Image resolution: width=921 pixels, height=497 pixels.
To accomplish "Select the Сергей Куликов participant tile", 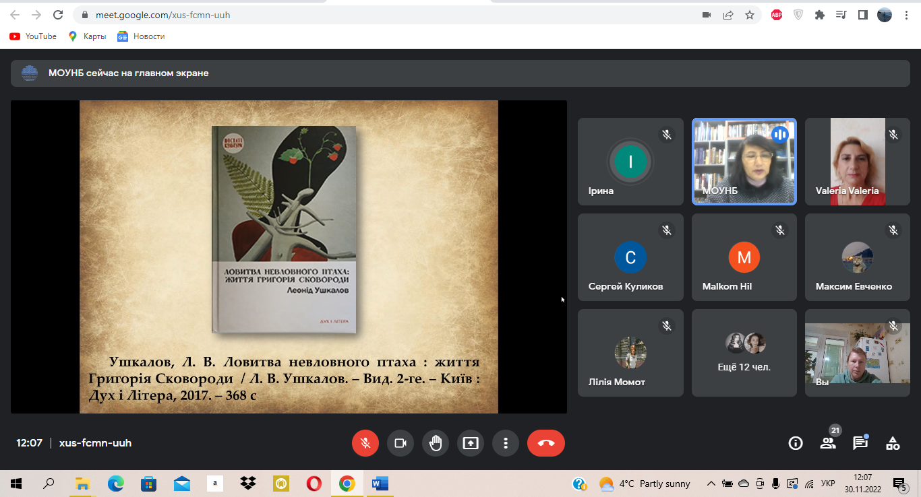I will pyautogui.click(x=630, y=257).
